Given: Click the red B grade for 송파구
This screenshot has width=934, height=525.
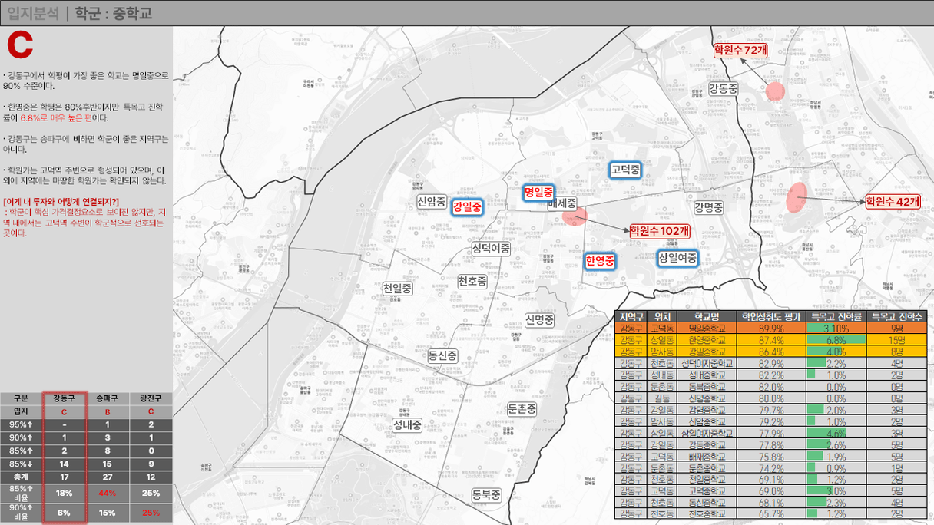Looking at the screenshot, I should pyautogui.click(x=108, y=411).
